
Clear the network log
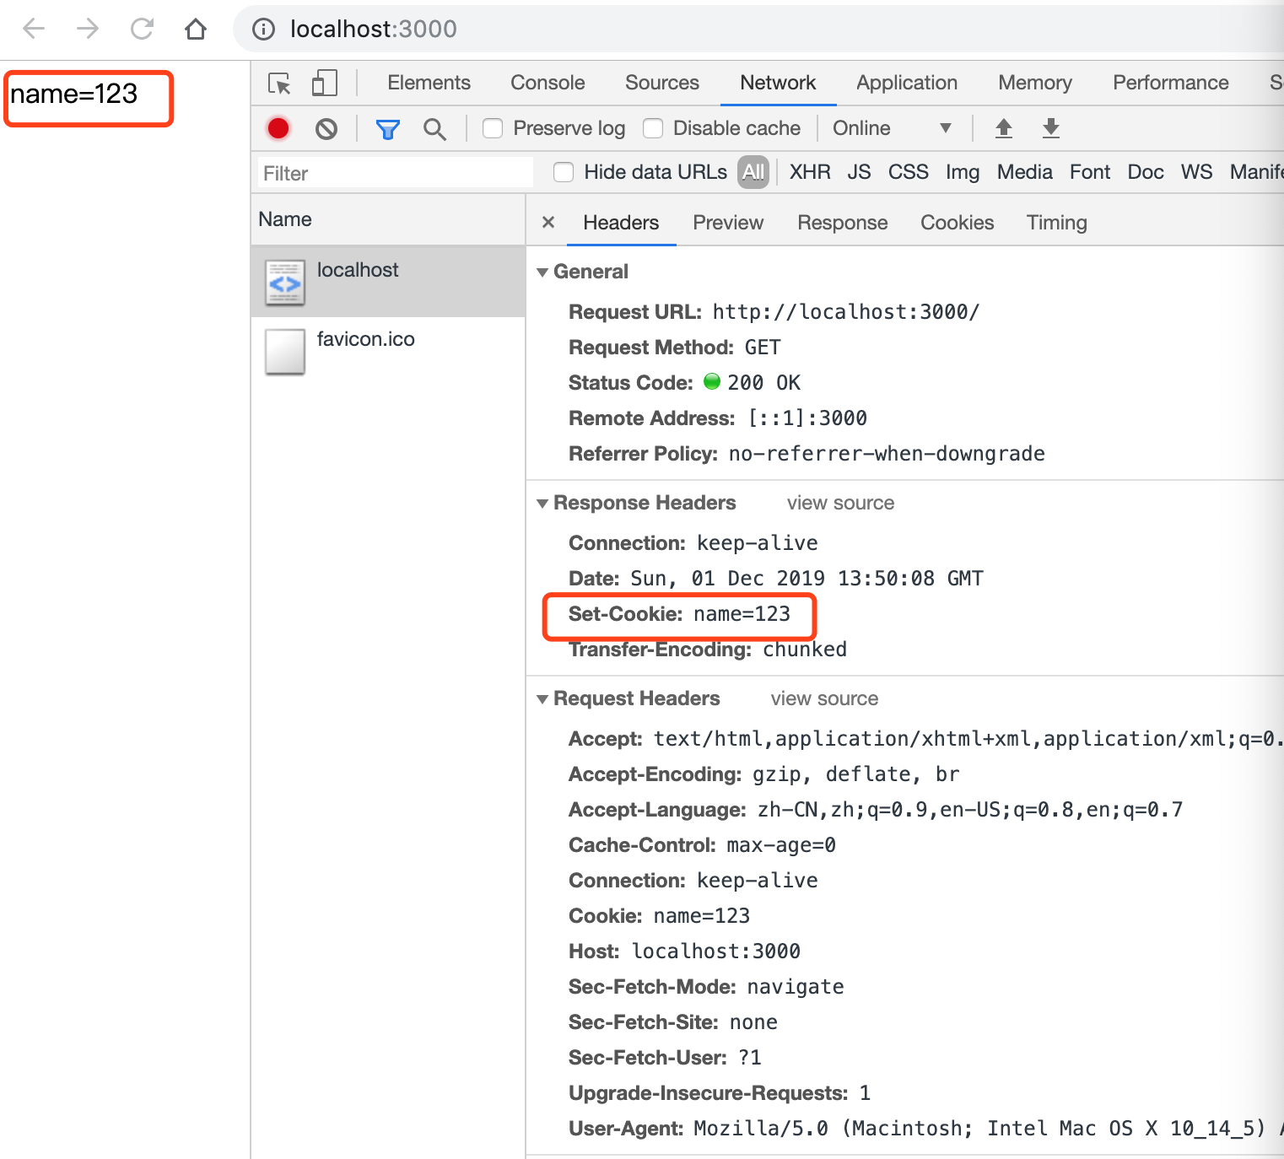(x=326, y=129)
